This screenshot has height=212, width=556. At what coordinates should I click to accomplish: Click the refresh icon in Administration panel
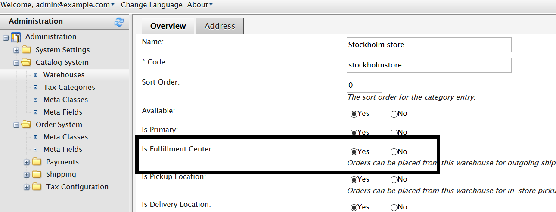pyautogui.click(x=119, y=22)
